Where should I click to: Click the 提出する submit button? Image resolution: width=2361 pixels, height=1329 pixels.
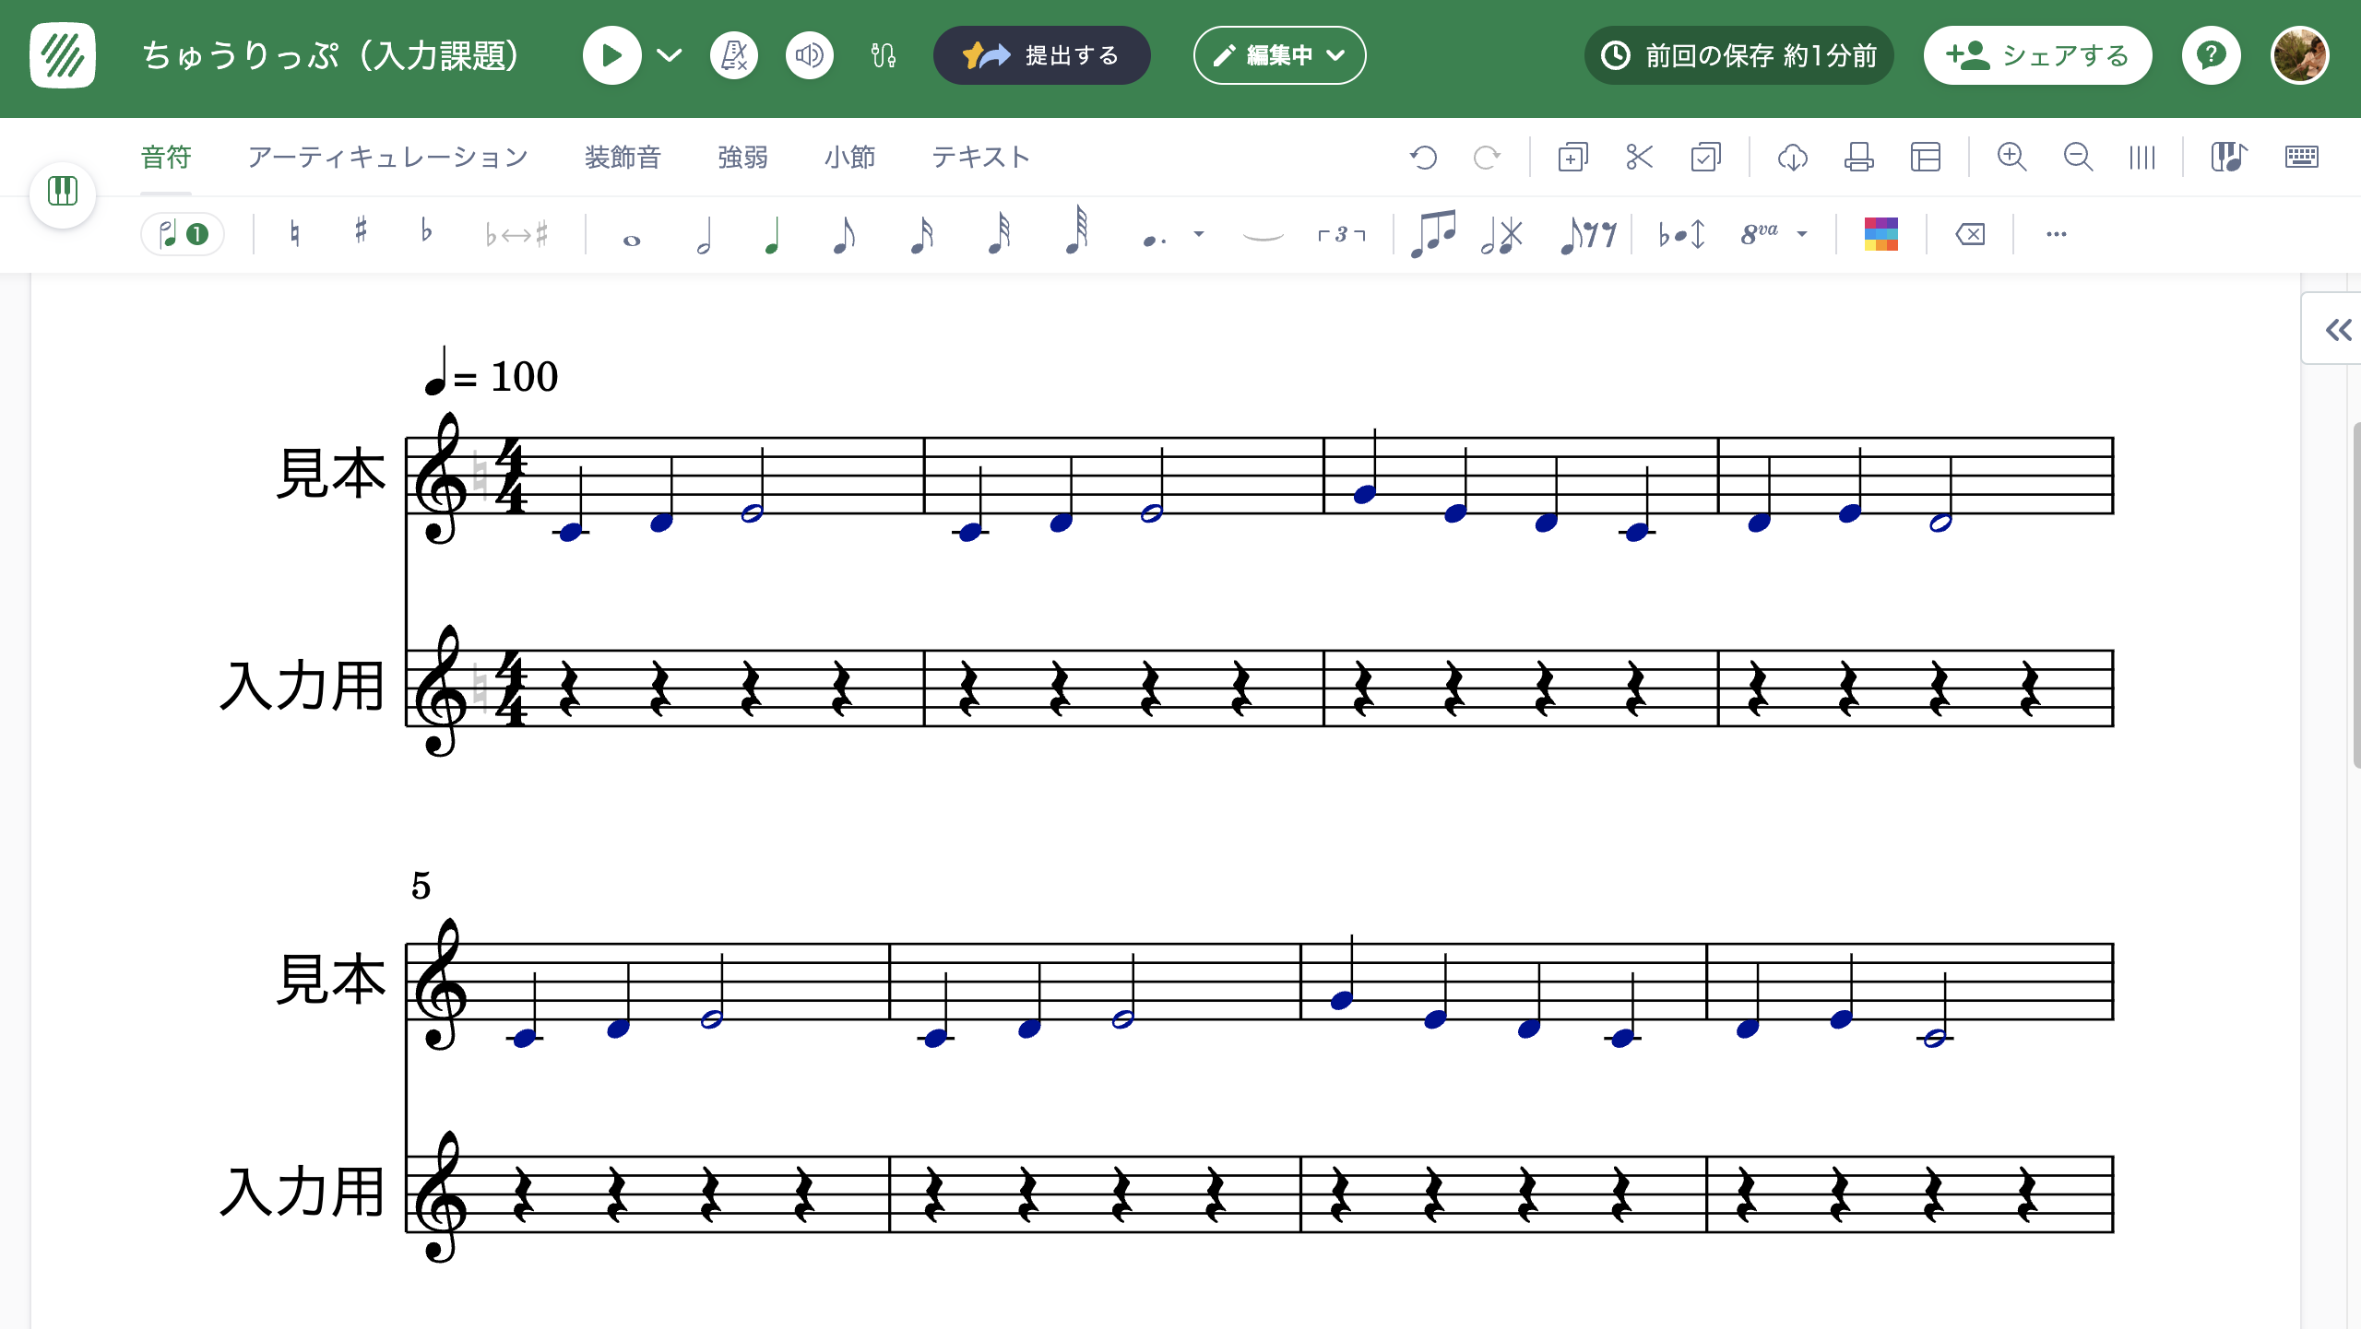1041,56
